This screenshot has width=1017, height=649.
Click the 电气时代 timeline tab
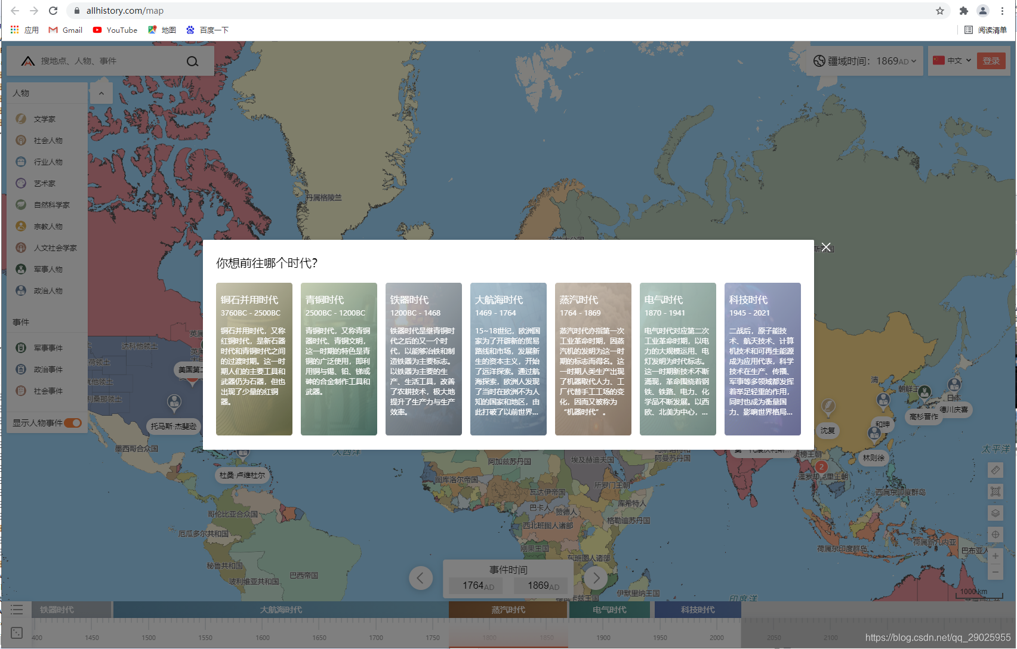pos(609,610)
